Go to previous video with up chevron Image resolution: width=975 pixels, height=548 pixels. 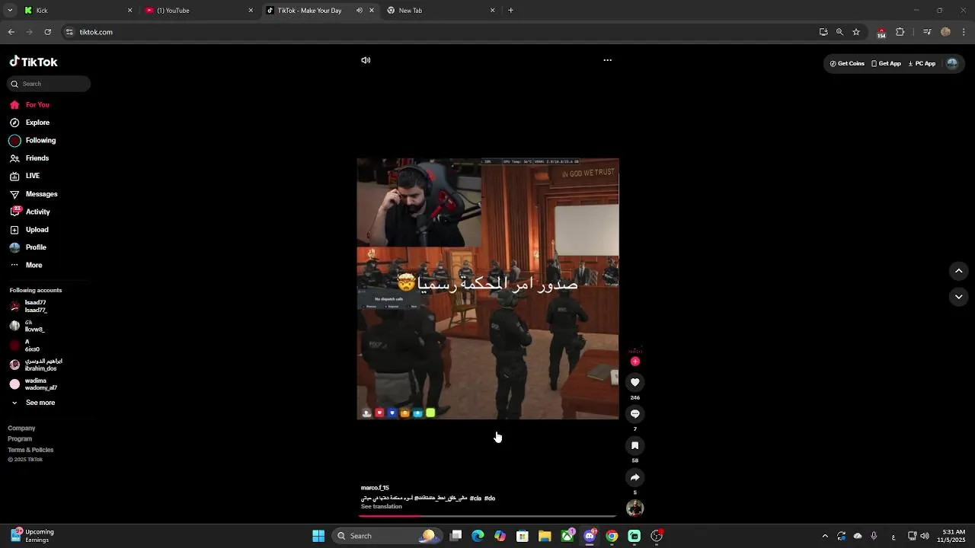[958, 271]
